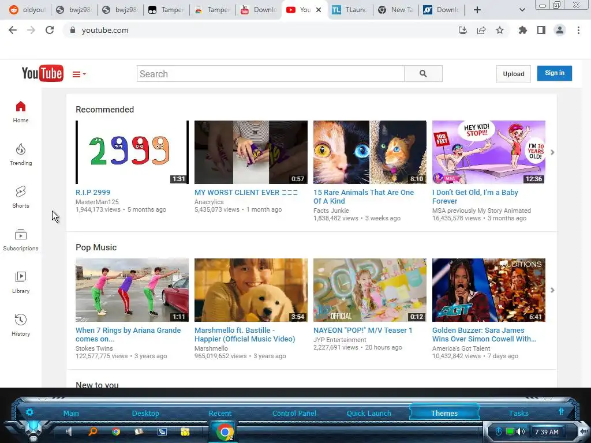
Task: Click the running Chrome icon in the dock
Action: 225,432
